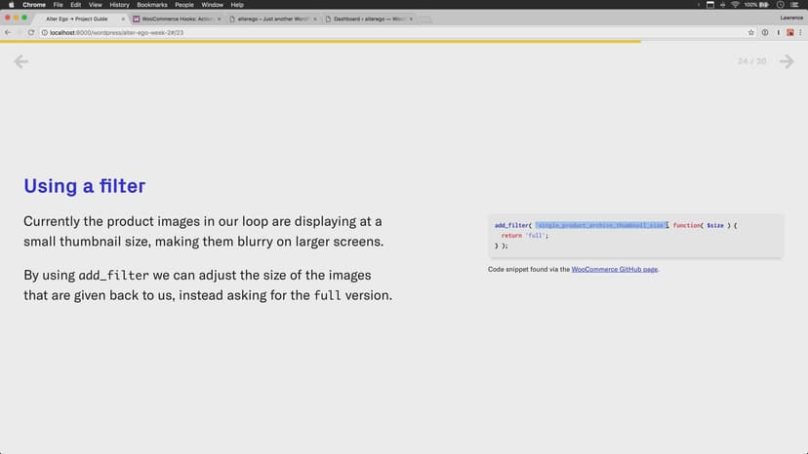
Task: Open the Apple menu
Action: (9, 5)
